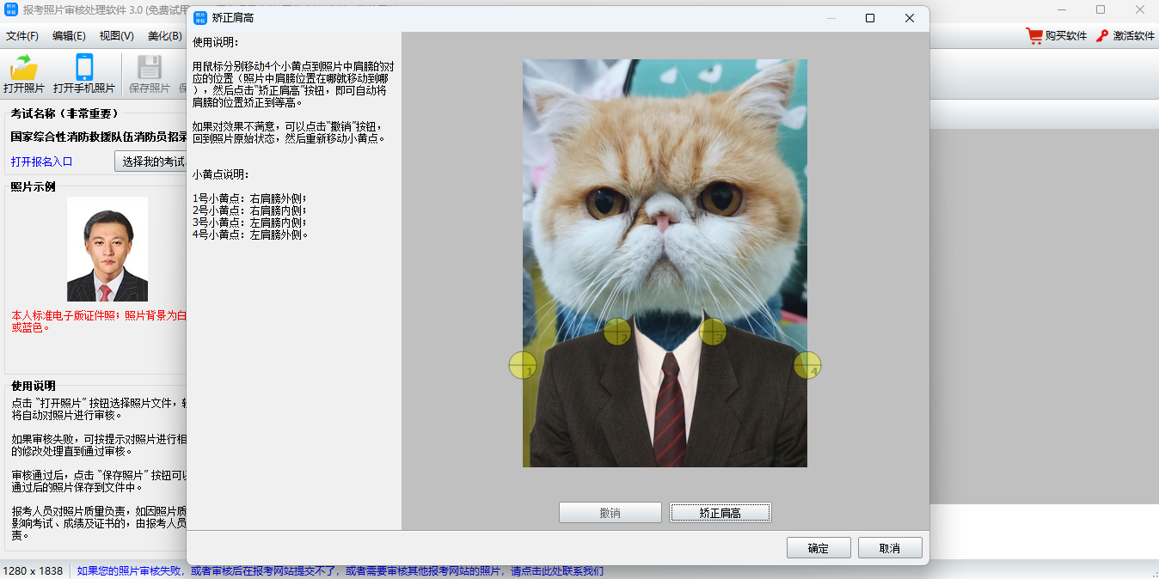Open the 视图(V) menu
Viewport: 1159px width, 579px height.
(x=116, y=36)
